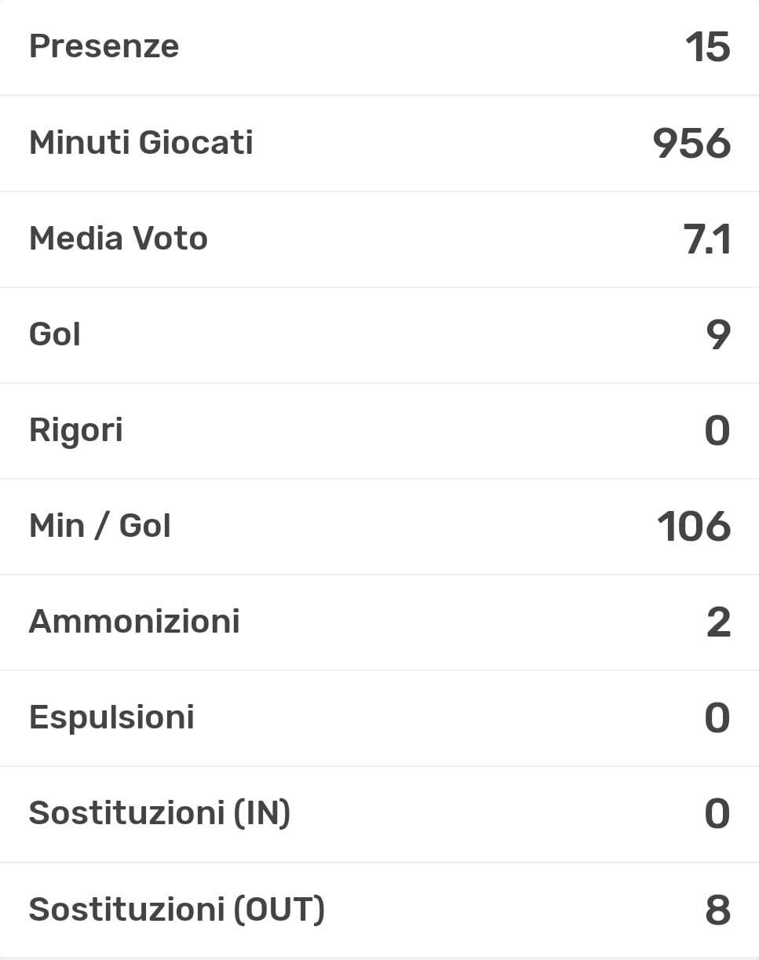Image resolution: width=759 pixels, height=960 pixels.
Task: Tap the Espulsioni label
Action: tap(111, 717)
